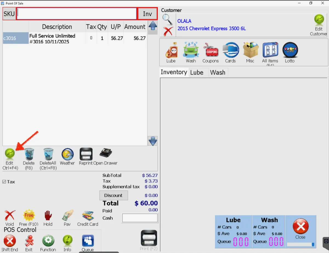Click into the SKU entry field

click(76, 14)
